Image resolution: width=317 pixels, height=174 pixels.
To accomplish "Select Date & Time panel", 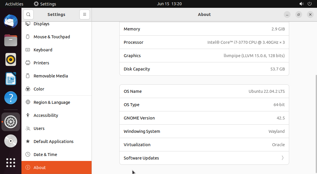I will [x=57, y=154].
